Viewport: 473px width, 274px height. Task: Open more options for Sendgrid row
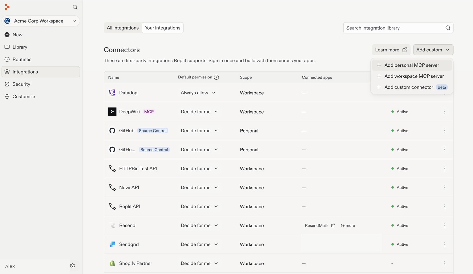[x=445, y=244]
